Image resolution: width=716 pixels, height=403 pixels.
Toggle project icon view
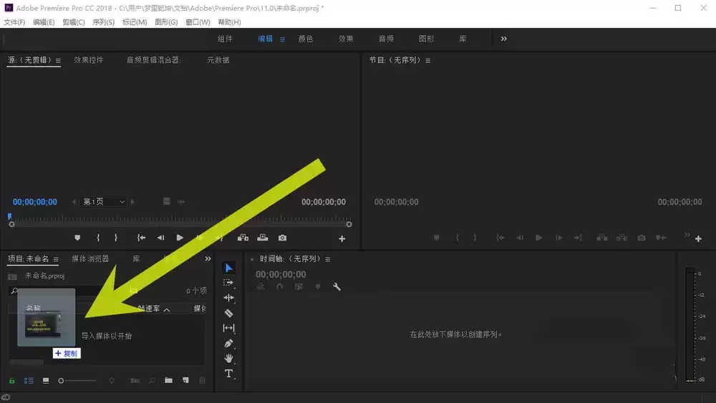(46, 380)
